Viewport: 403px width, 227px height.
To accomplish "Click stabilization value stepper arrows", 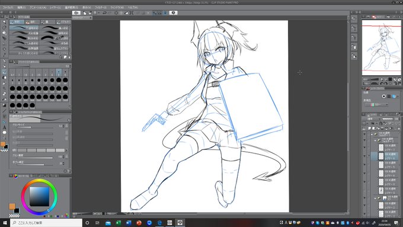I will pyautogui.click(x=63, y=163).
